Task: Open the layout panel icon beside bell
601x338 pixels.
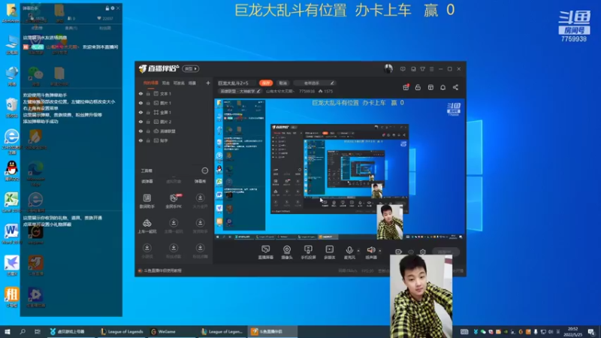Action: [x=430, y=87]
